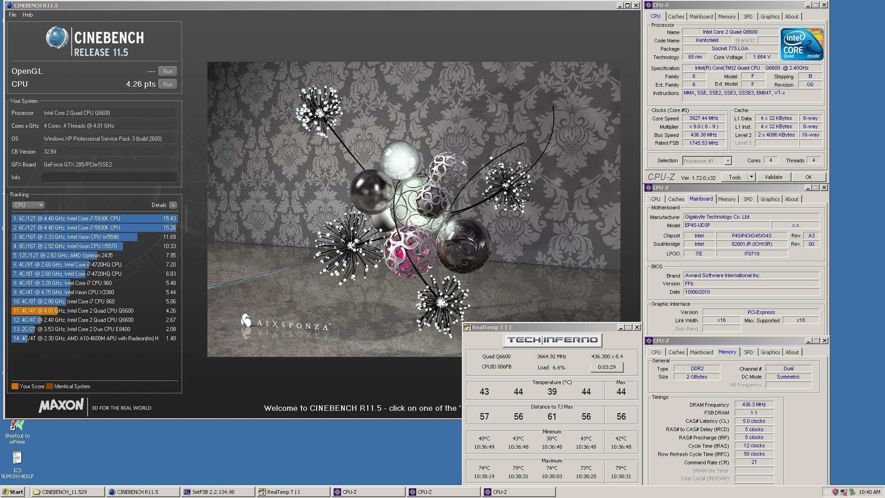Open CPU tab in the Mainboard CPU-Z window

pyautogui.click(x=655, y=199)
